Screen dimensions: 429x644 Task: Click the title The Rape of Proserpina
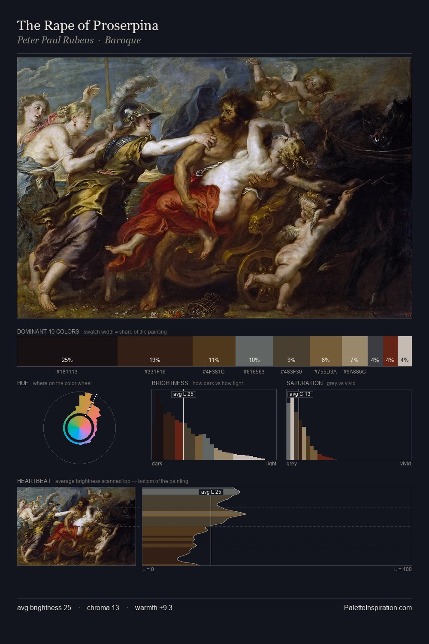(88, 26)
